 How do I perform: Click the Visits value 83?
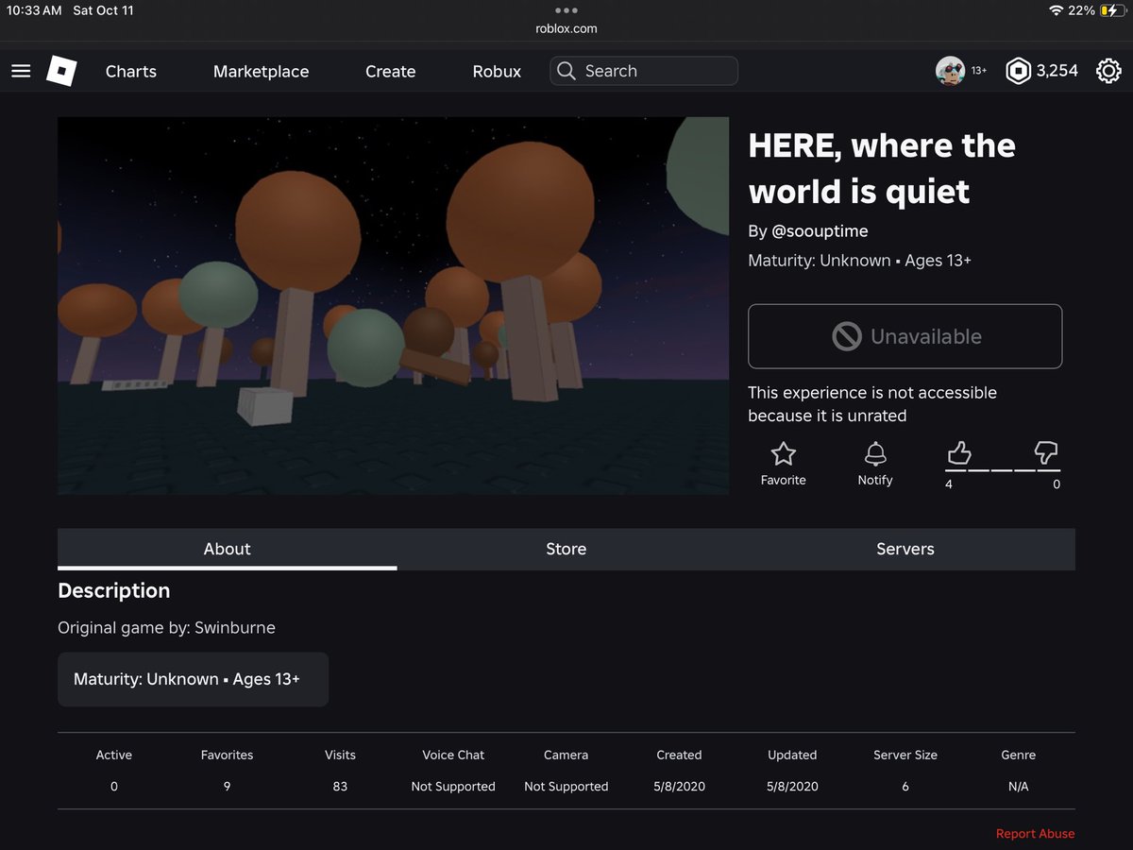coord(340,786)
